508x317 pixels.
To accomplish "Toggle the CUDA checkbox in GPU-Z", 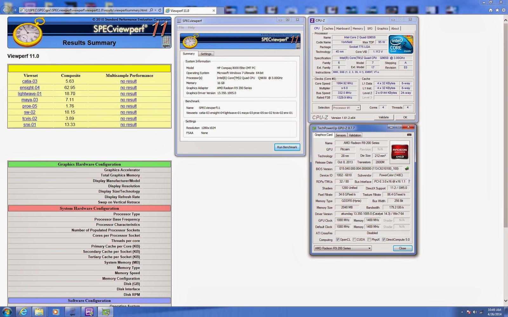I will click(x=354, y=240).
